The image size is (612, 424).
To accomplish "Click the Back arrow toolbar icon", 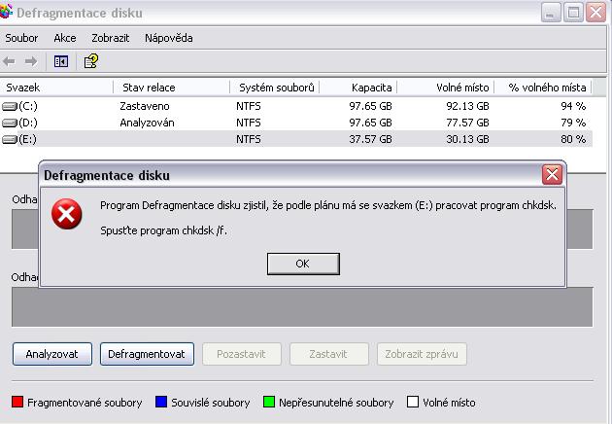I will point(9,61).
